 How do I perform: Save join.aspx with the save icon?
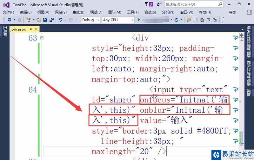click(x=45, y=20)
